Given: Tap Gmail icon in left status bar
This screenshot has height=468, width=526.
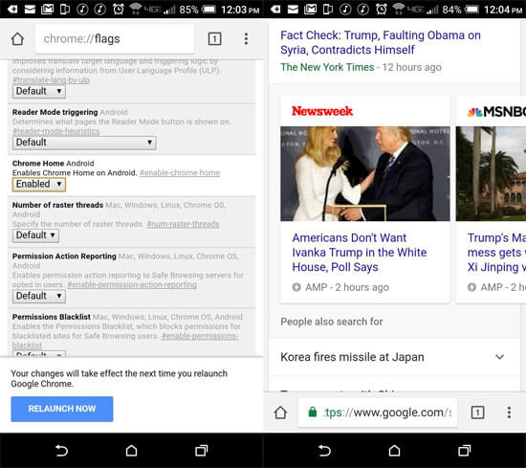Looking at the screenshot, I should 47,9.
